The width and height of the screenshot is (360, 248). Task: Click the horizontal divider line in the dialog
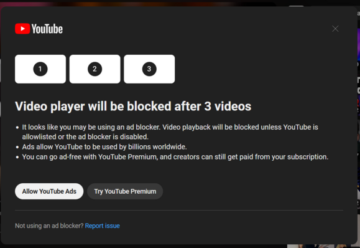tap(179, 210)
